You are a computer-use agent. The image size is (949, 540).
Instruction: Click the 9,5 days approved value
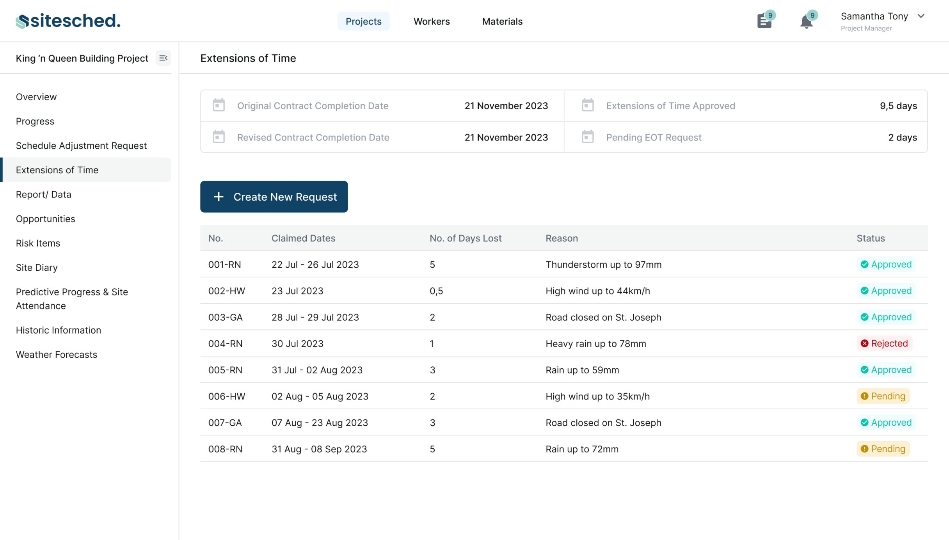tap(898, 106)
